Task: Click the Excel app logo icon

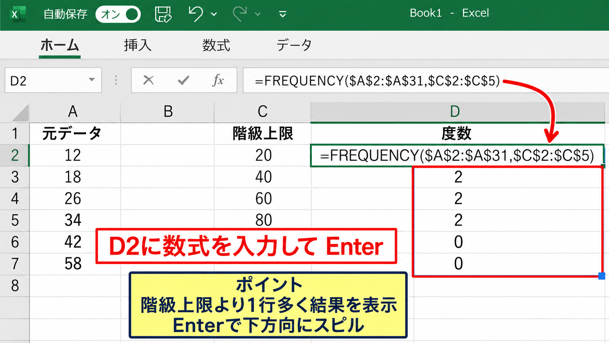Action: tap(17, 14)
